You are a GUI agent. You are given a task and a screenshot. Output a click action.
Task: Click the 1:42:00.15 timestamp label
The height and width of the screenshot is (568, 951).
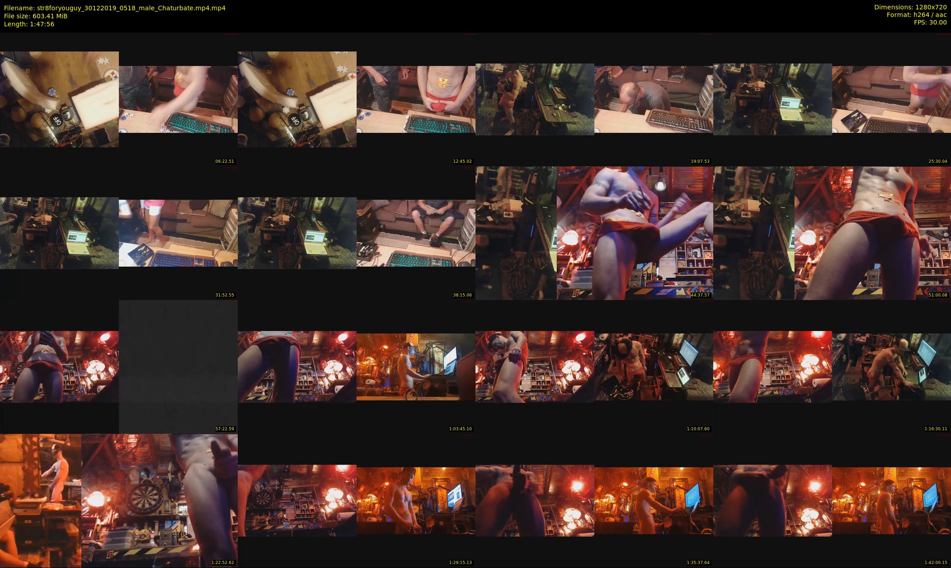pyautogui.click(x=936, y=563)
